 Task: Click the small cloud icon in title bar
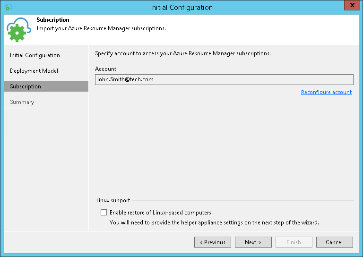pyautogui.click(x=8, y=7)
